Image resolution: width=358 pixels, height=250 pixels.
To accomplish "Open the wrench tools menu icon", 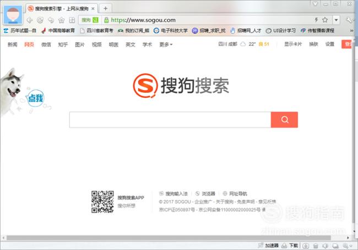I will pyautogui.click(x=349, y=20).
